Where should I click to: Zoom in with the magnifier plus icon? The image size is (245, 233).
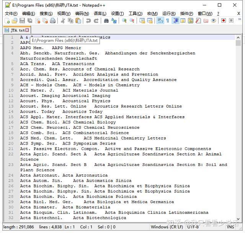(124, 21)
